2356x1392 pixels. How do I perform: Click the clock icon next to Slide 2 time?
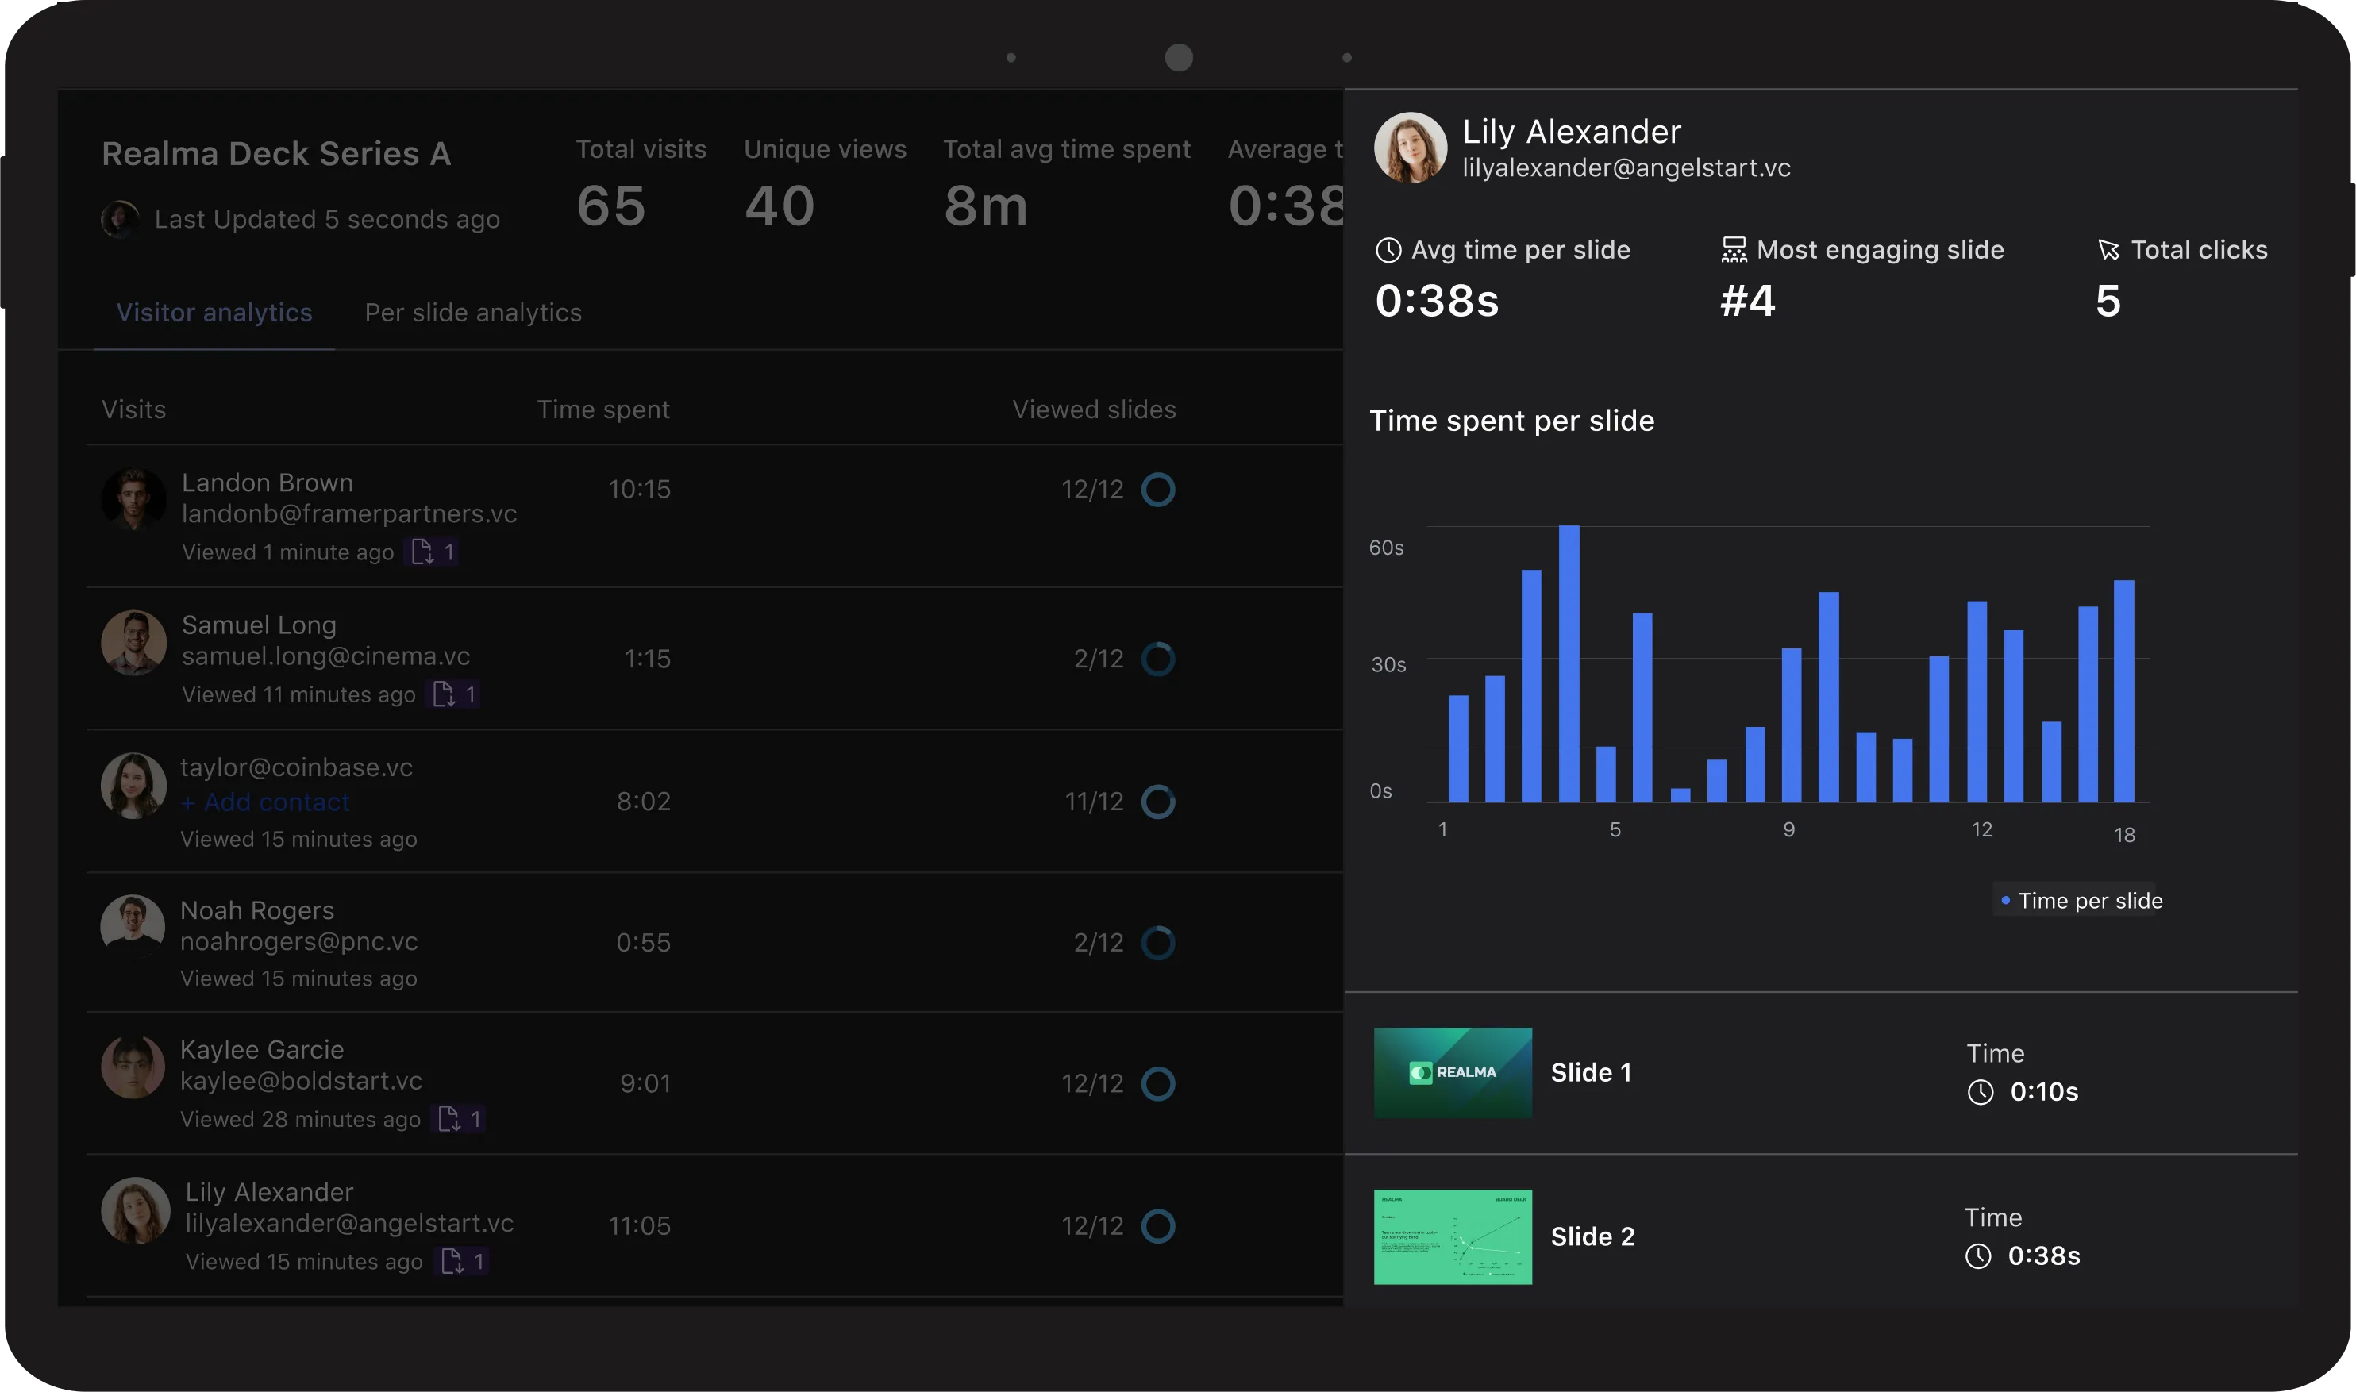click(x=1978, y=1256)
